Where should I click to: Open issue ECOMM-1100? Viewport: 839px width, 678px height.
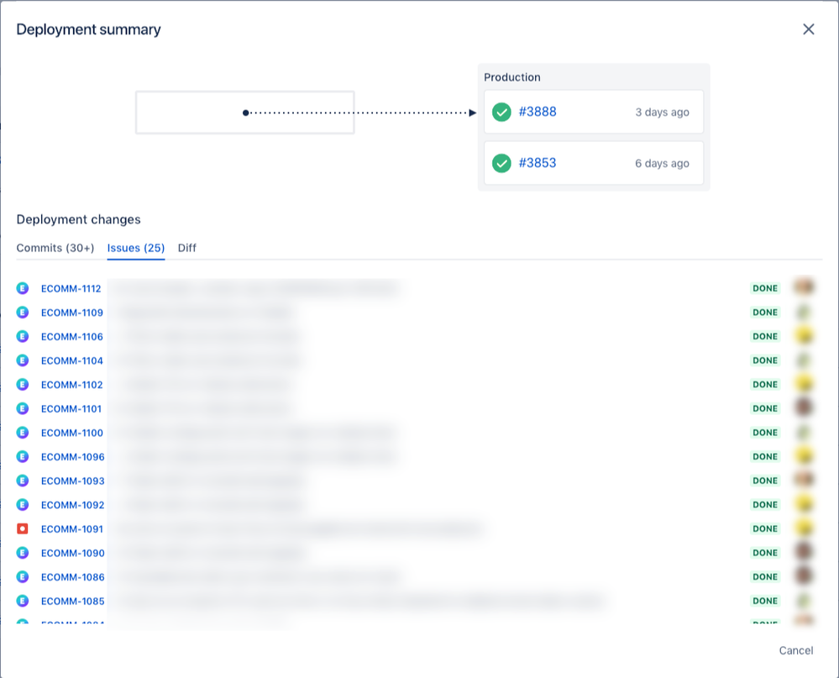click(71, 432)
